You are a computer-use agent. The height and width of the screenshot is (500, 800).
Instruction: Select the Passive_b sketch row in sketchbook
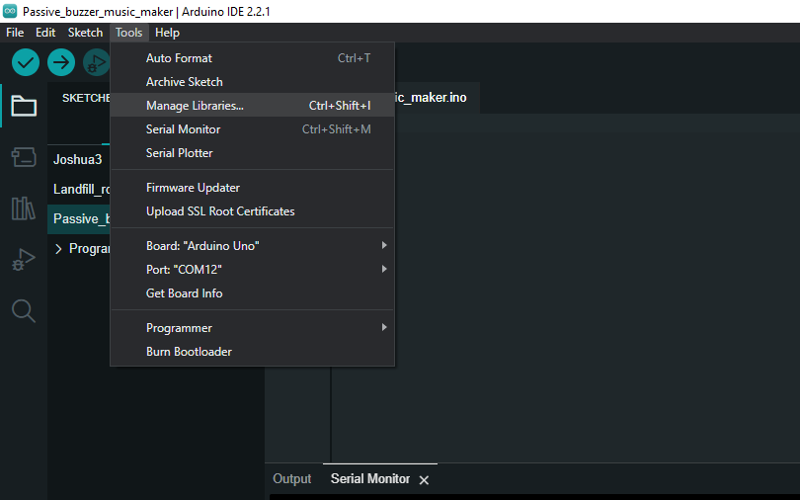pyautogui.click(x=79, y=219)
